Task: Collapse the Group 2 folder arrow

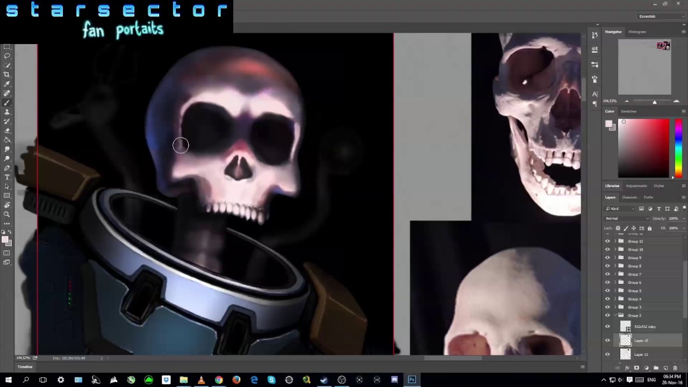Action: click(615, 316)
